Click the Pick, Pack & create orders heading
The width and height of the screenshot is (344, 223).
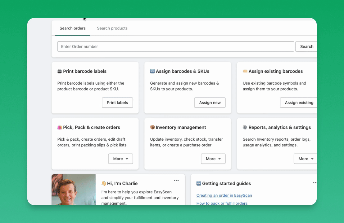92,127
